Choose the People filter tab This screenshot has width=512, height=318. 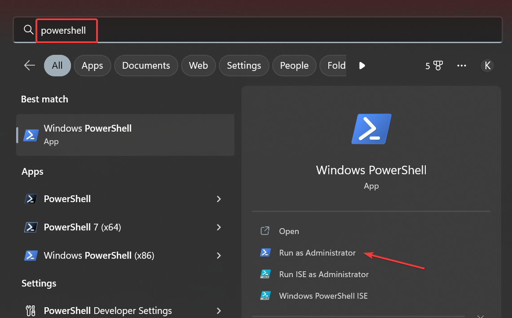pyautogui.click(x=294, y=66)
